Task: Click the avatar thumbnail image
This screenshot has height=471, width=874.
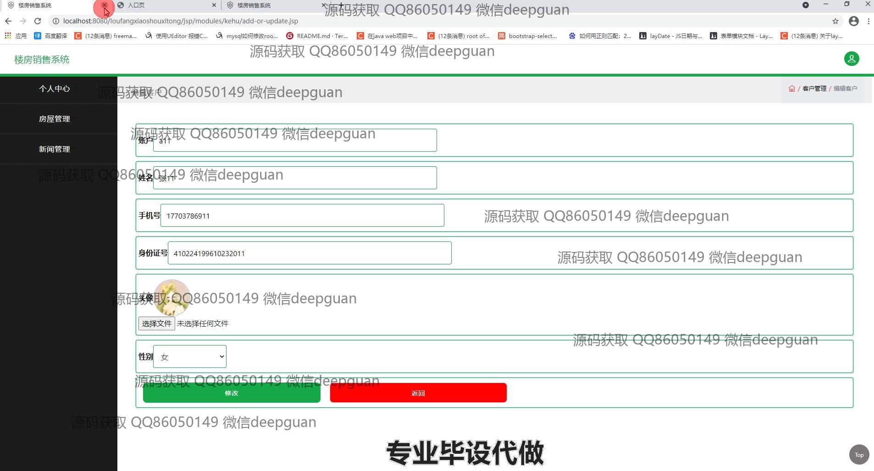Action: coord(172,297)
